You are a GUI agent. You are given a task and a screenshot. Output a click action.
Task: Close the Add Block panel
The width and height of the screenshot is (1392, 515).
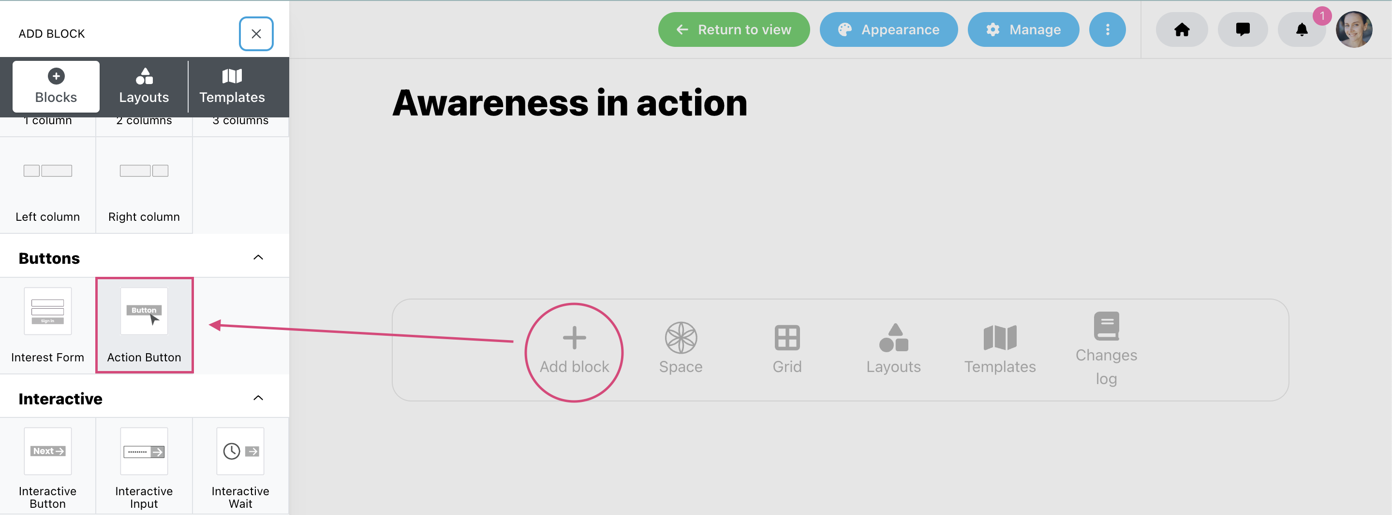click(256, 34)
